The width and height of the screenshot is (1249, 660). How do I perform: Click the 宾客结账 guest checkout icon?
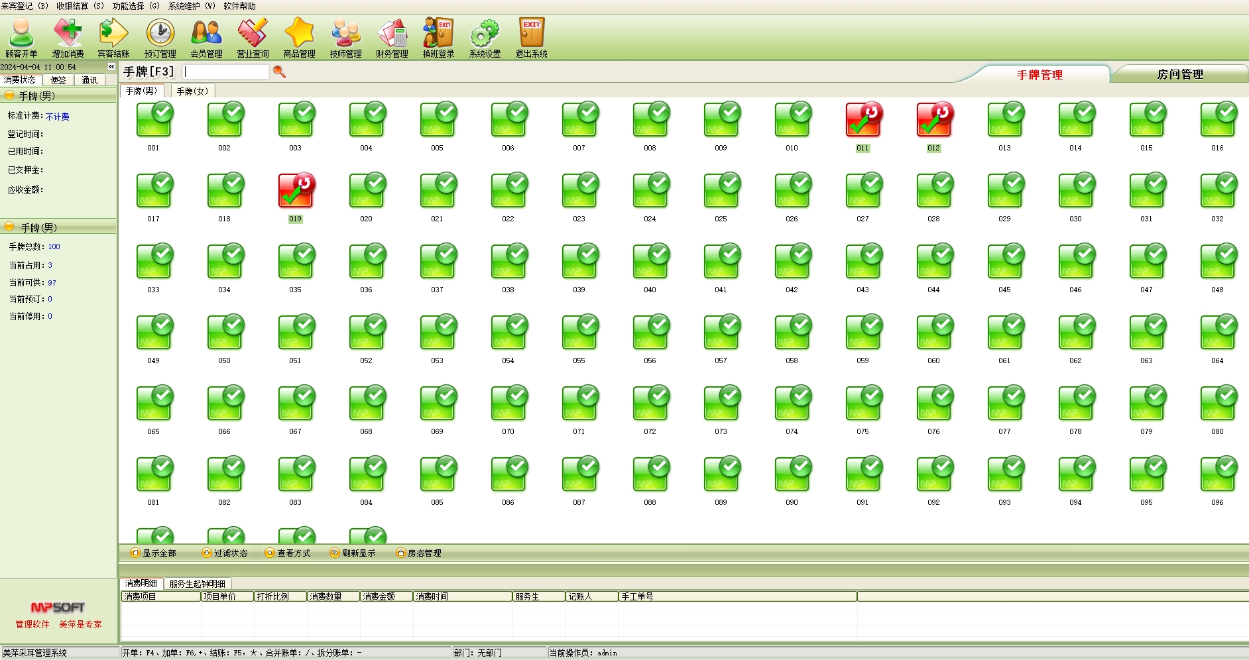pos(113,38)
